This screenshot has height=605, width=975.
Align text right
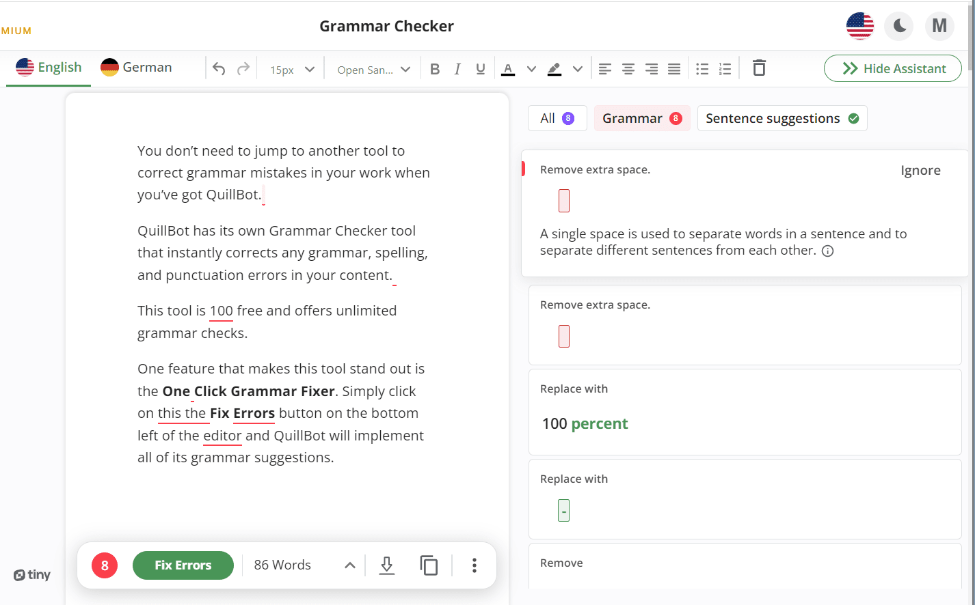pos(652,69)
